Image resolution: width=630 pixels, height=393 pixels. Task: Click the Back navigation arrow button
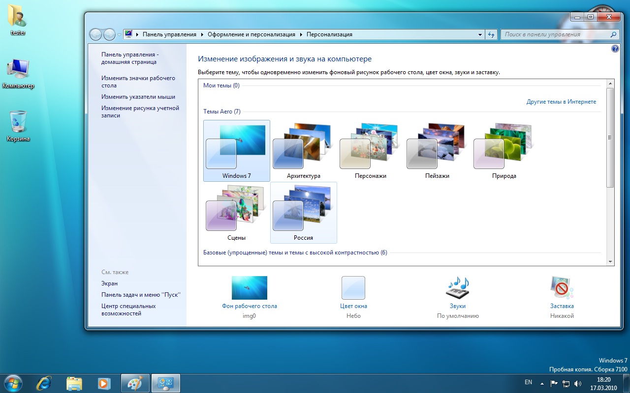tap(95, 34)
